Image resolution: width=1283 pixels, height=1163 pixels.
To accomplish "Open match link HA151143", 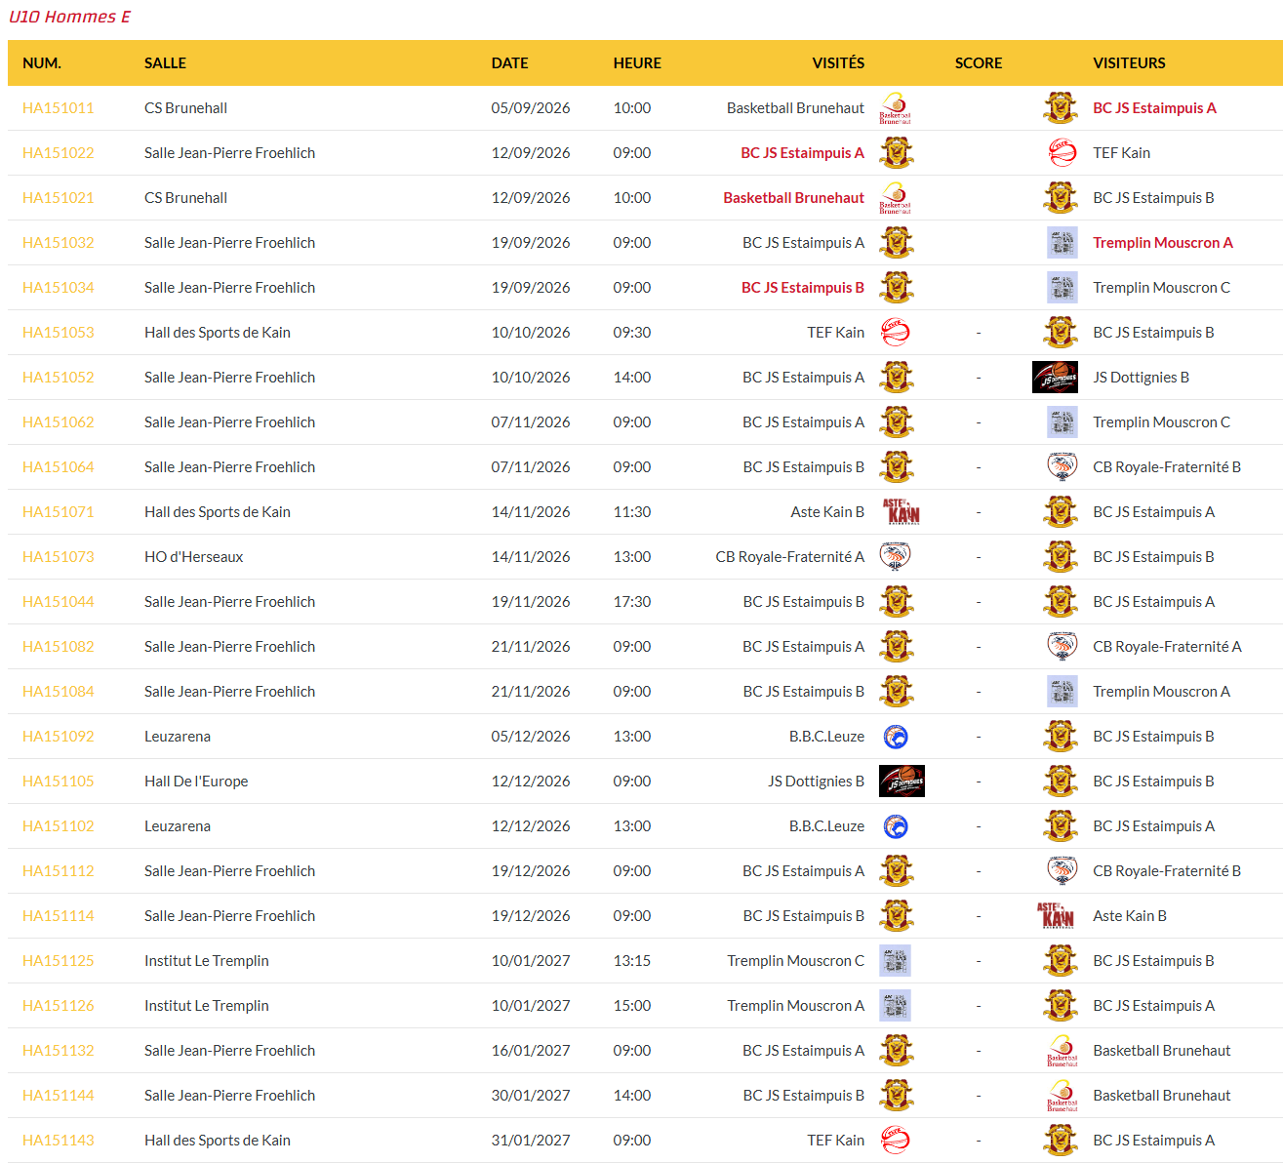I will click(x=59, y=1141).
